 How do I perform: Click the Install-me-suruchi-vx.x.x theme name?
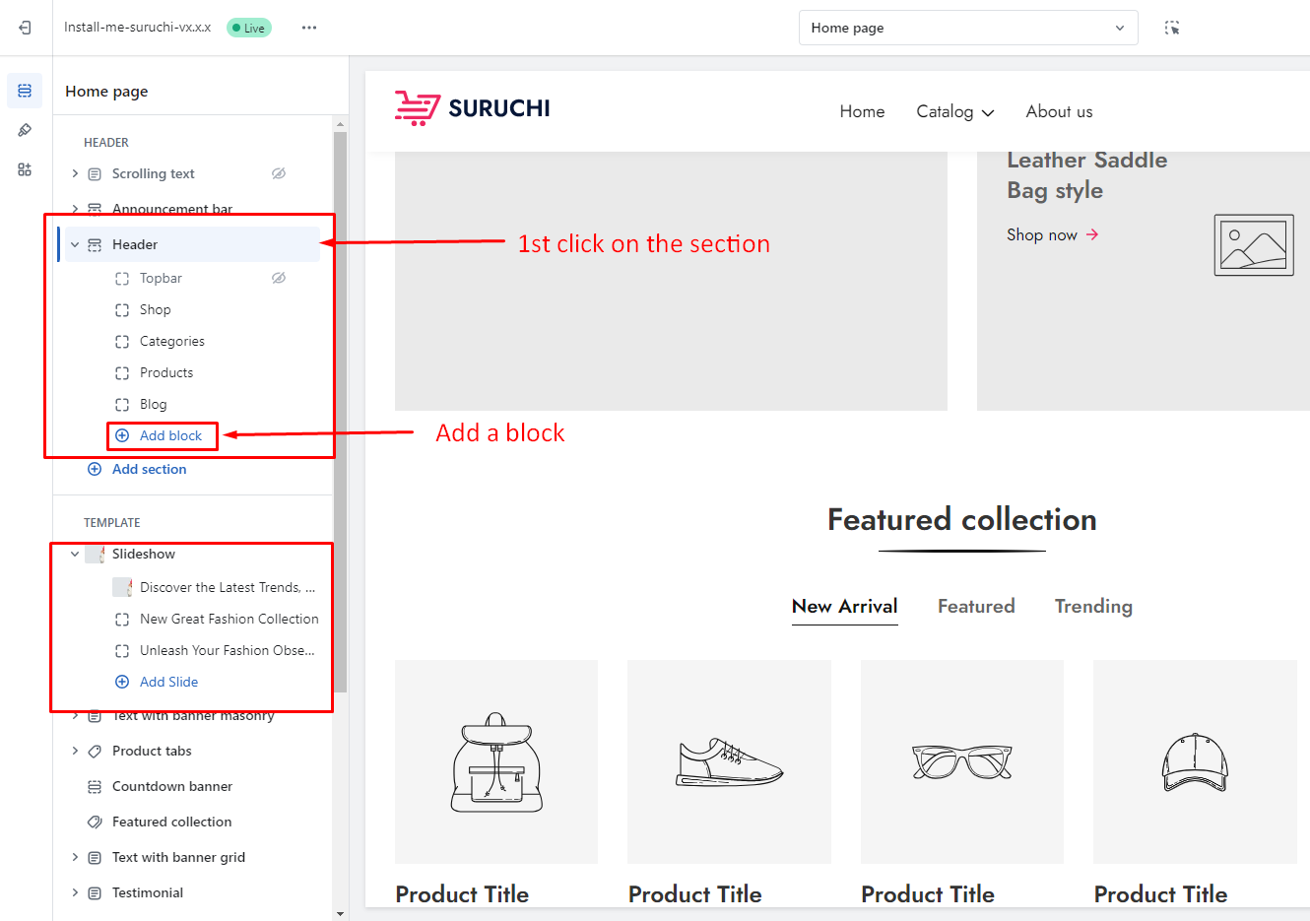(x=138, y=28)
